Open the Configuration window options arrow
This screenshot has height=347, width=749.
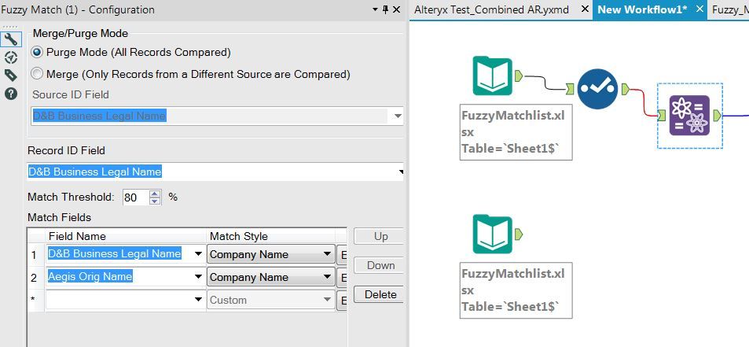click(x=373, y=9)
